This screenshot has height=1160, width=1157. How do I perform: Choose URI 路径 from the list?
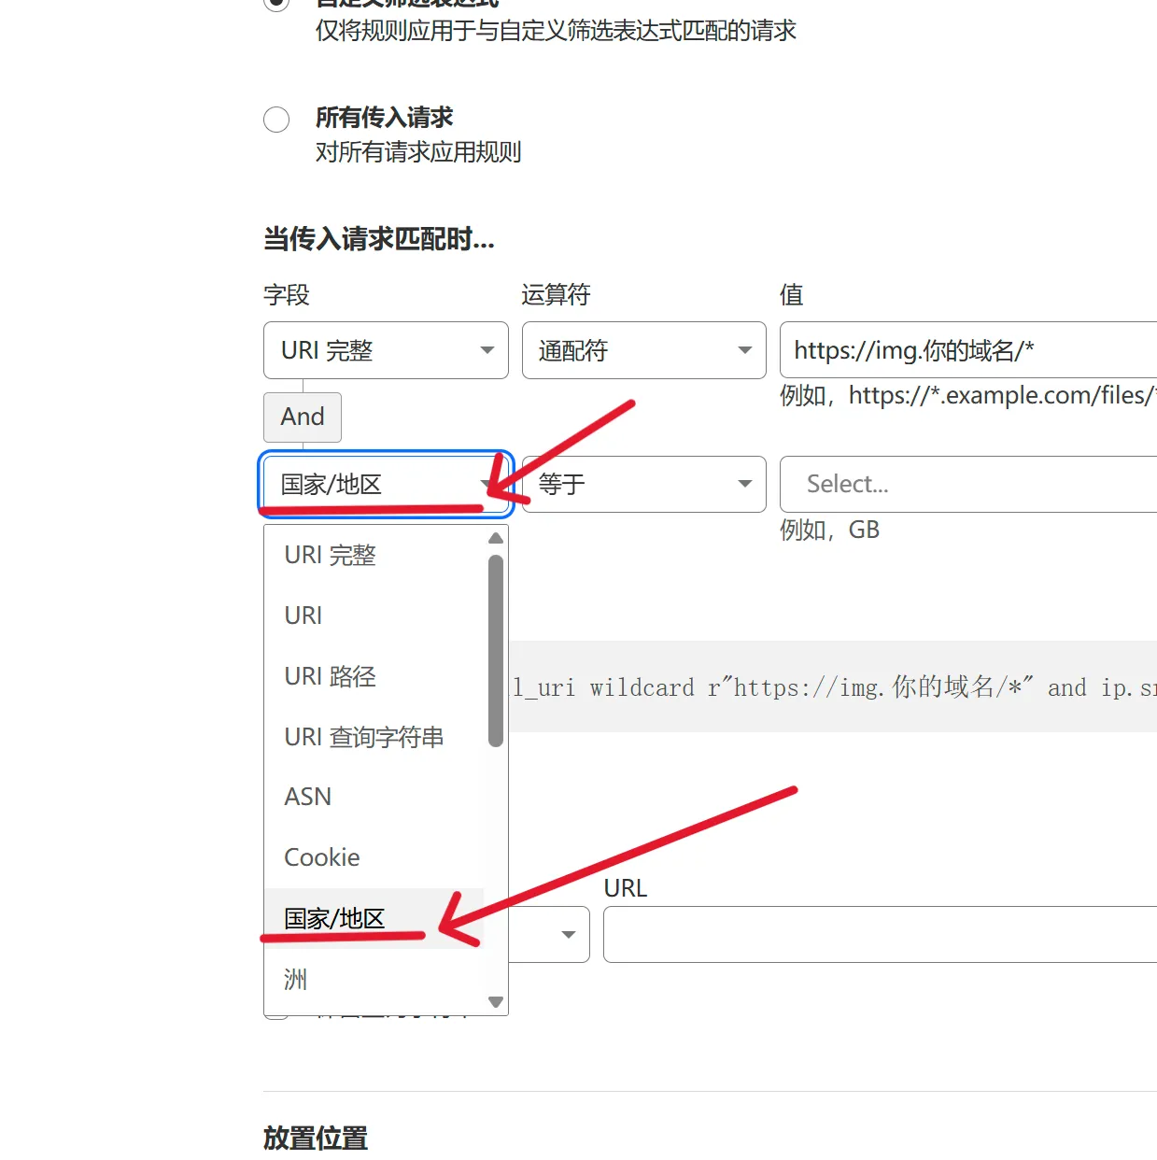[x=330, y=676]
